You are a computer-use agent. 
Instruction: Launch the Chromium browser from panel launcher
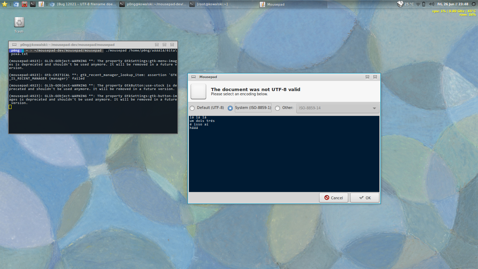[16, 4]
